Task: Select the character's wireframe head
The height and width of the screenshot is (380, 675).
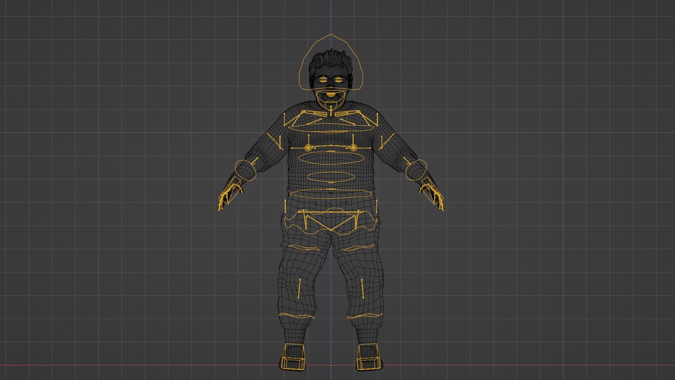Action: coord(331,73)
